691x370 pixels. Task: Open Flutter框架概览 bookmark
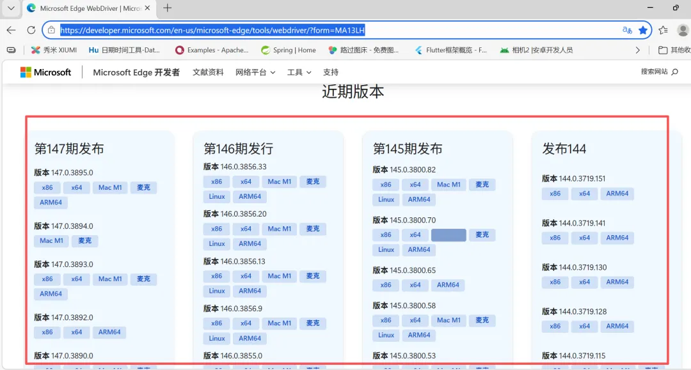click(x=451, y=50)
